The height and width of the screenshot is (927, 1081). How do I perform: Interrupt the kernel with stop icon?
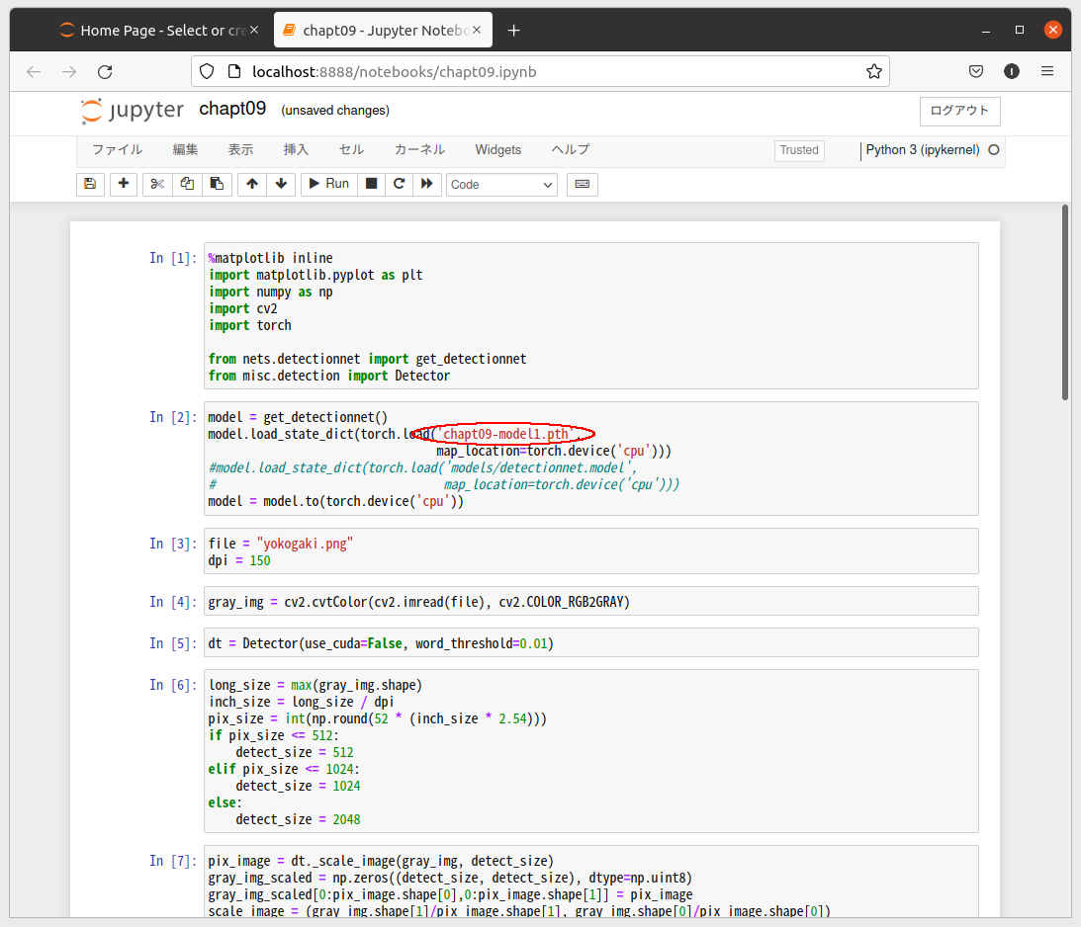coord(371,184)
